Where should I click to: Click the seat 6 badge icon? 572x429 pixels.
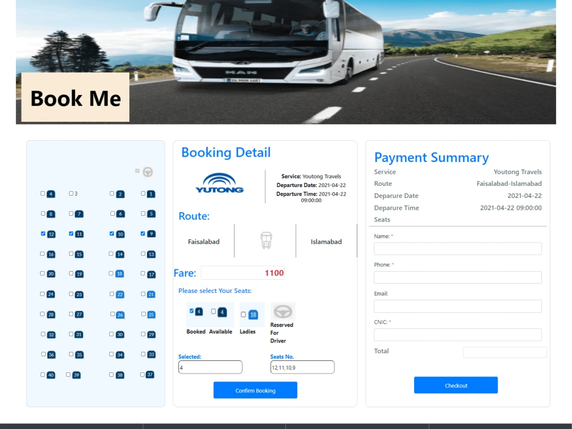pos(120,214)
